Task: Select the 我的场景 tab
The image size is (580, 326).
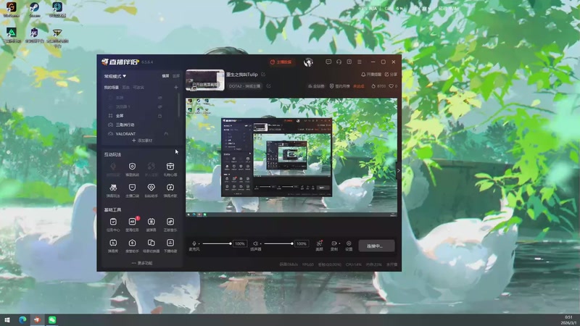Action: coord(112,88)
